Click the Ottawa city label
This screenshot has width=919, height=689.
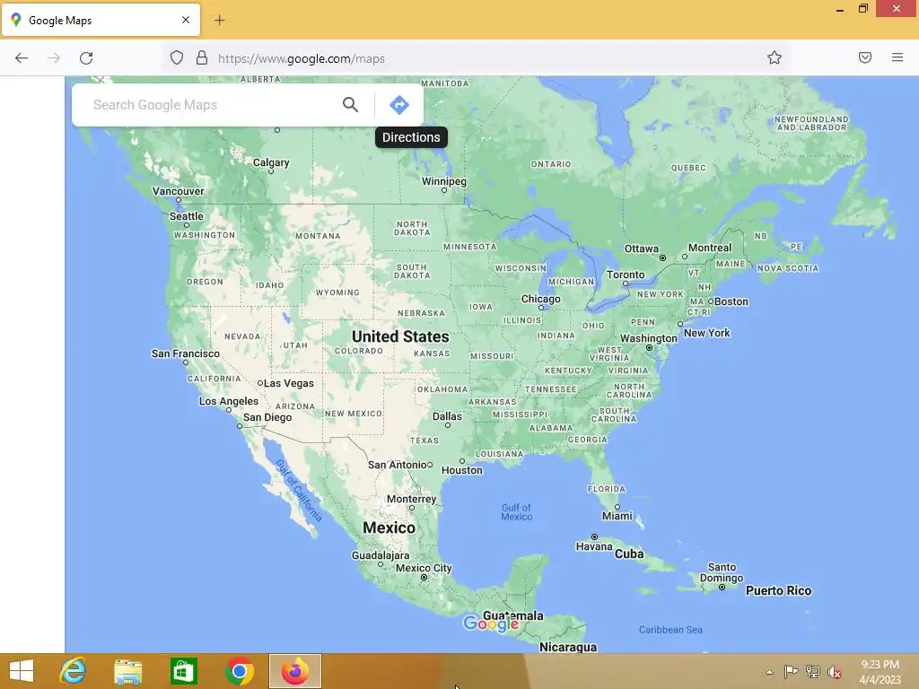(641, 249)
